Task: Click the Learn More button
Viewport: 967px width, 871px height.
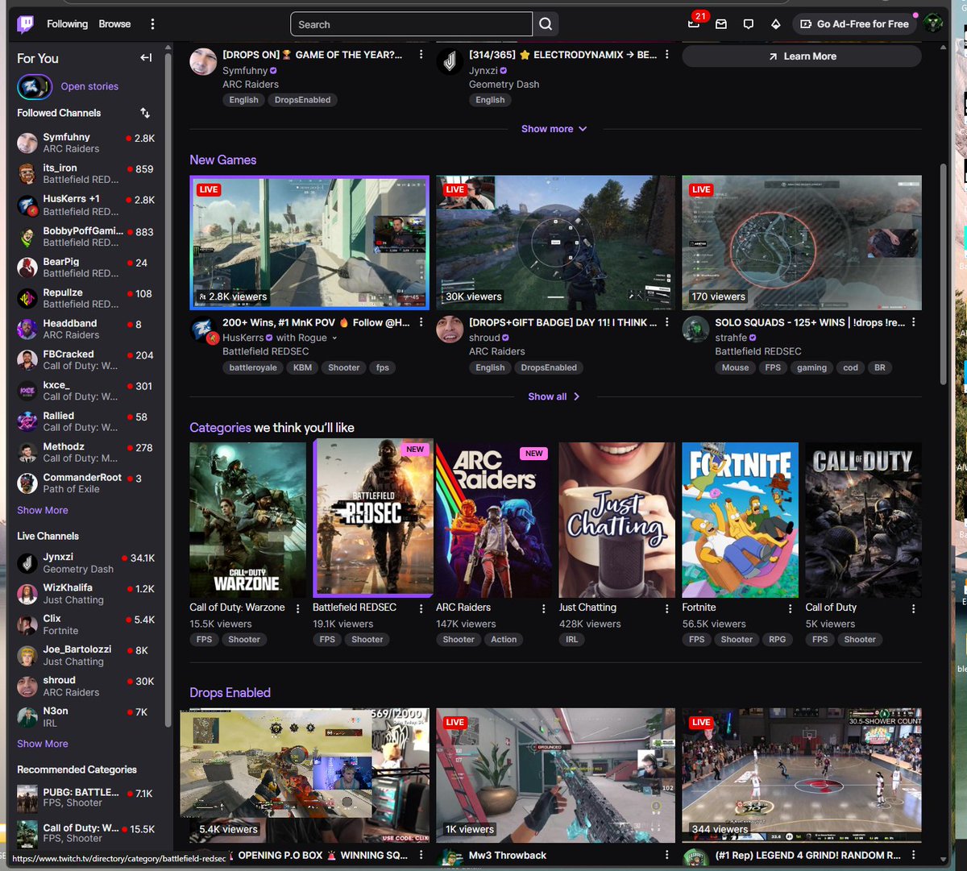Action: pyautogui.click(x=802, y=56)
